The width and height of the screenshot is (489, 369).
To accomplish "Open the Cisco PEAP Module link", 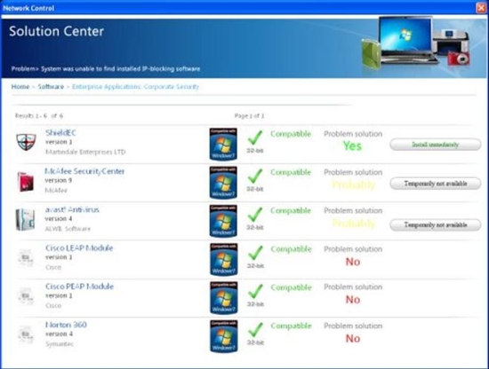I will pos(79,287).
